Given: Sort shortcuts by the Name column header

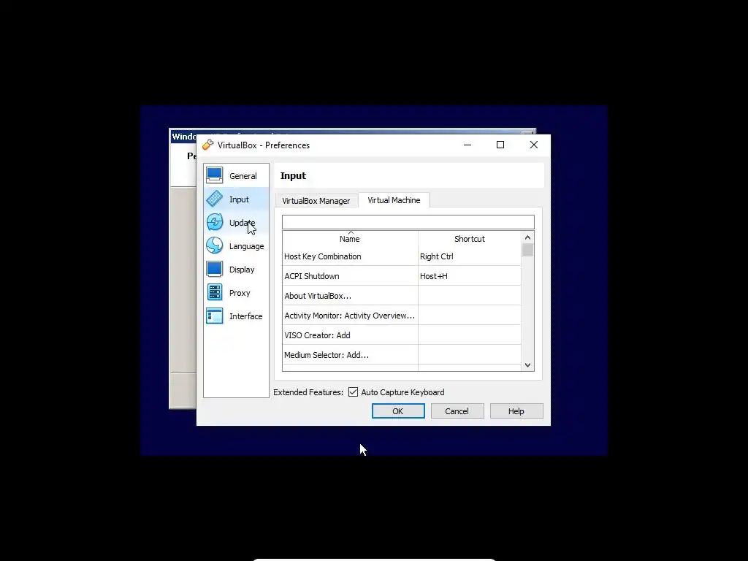Looking at the screenshot, I should point(350,239).
